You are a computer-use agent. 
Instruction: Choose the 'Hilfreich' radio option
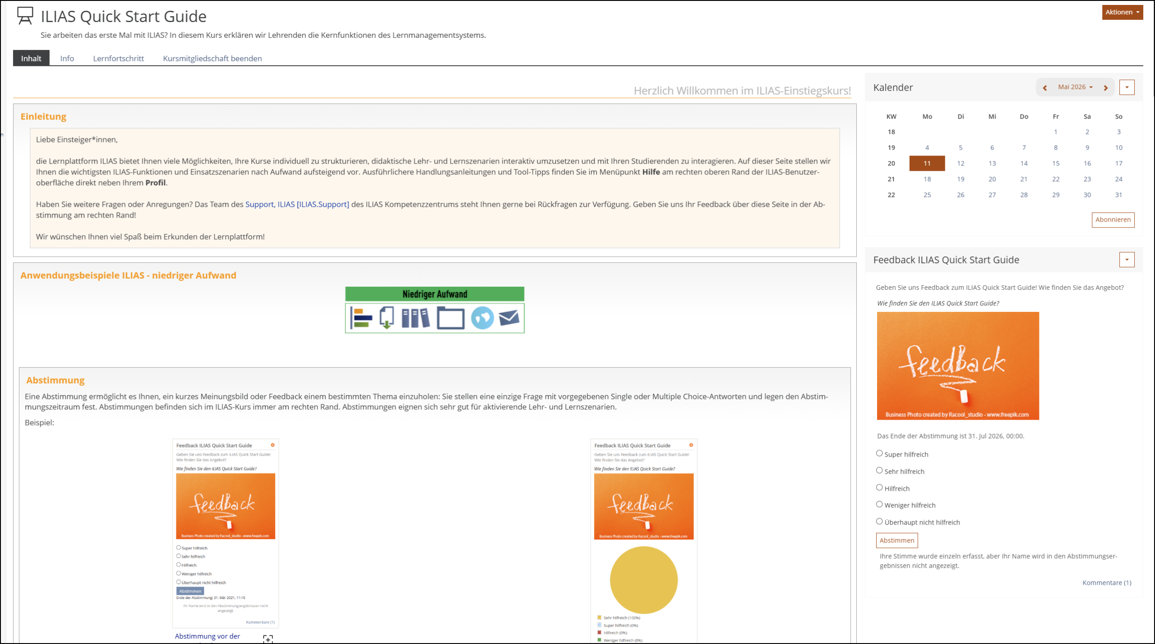click(x=879, y=488)
